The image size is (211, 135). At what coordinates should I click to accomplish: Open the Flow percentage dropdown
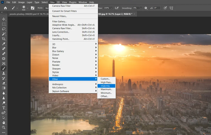pyautogui.click(x=112, y=8)
